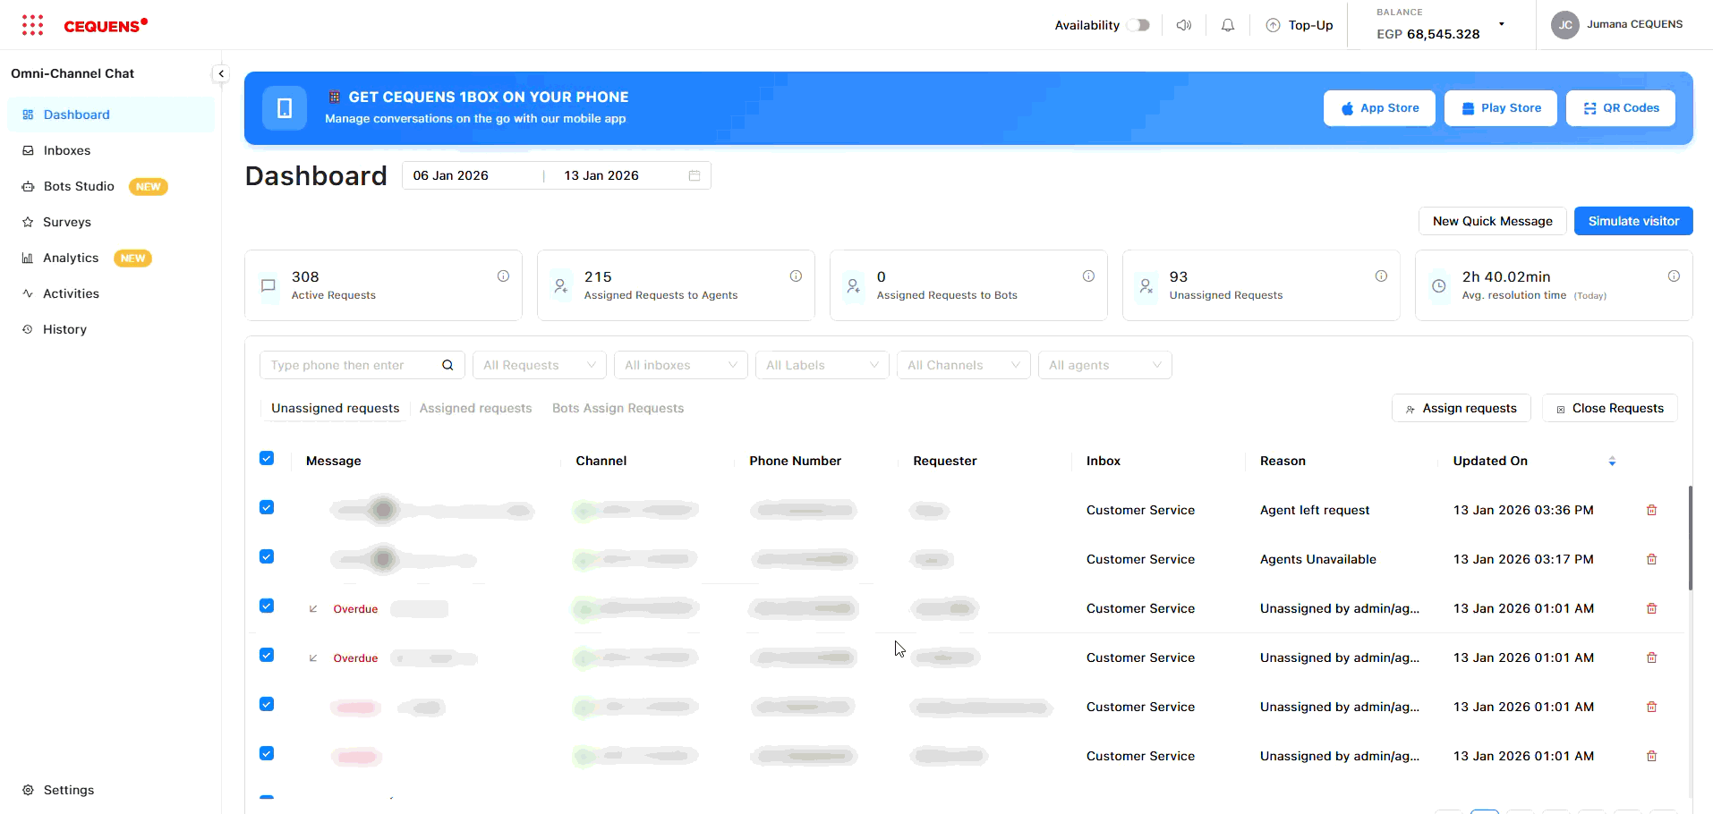1713x814 pixels.
Task: Open notifications bell
Action: (1228, 25)
